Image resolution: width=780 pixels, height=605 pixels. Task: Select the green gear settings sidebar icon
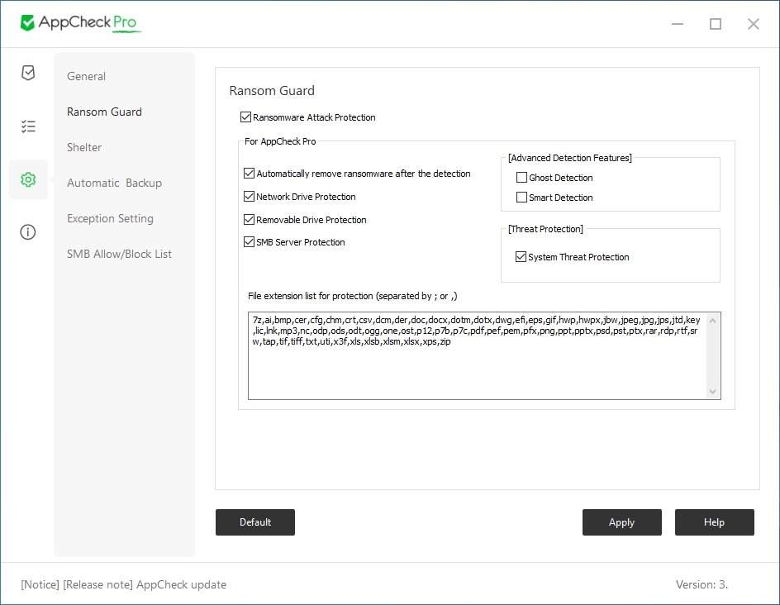(28, 179)
